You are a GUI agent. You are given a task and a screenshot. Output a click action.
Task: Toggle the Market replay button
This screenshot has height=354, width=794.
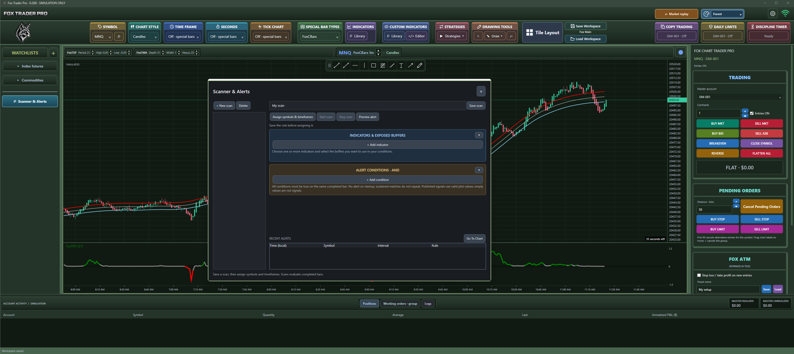click(676, 14)
